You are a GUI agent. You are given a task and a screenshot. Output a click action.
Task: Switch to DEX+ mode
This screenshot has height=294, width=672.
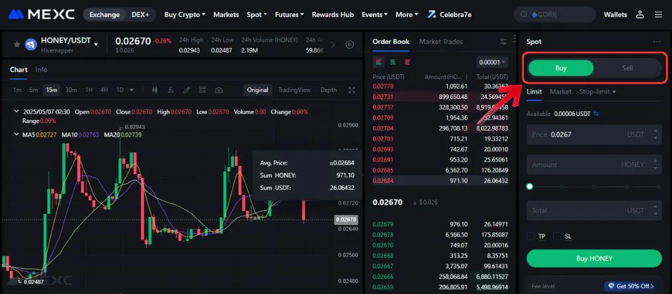(141, 15)
